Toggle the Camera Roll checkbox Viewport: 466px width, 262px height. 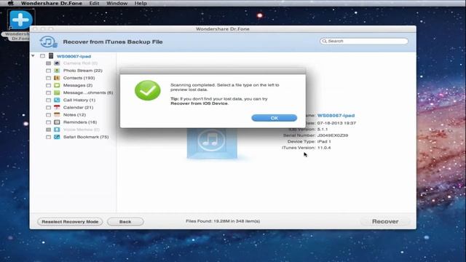point(49,63)
